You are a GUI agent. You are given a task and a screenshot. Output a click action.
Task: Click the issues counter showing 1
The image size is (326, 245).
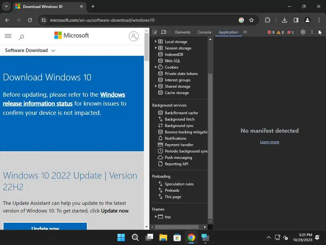tap(290, 32)
